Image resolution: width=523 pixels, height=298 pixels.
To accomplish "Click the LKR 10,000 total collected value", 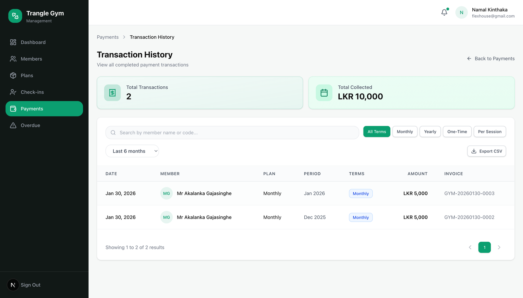I will click(361, 96).
